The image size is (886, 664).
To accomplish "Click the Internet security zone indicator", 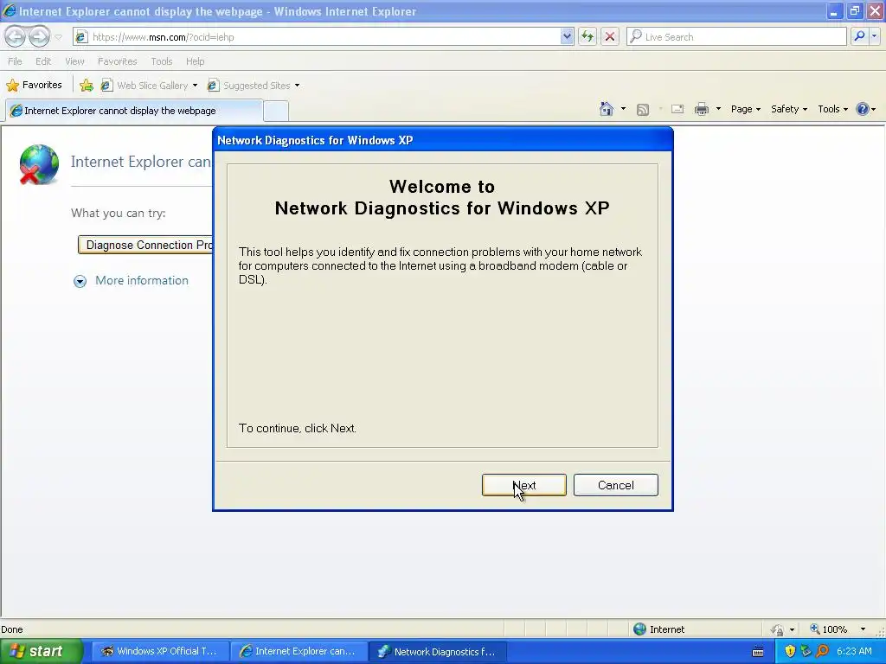I will click(658, 629).
